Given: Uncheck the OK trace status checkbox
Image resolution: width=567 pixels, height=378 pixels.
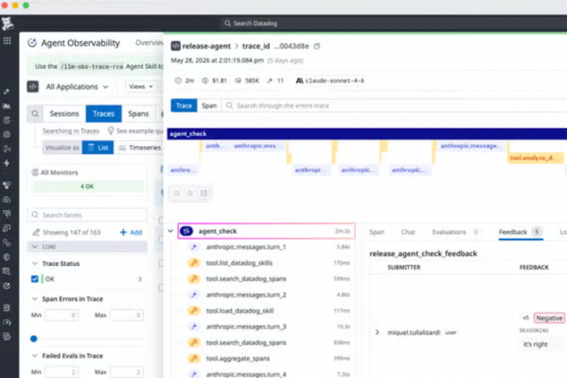Looking at the screenshot, I should tap(35, 278).
